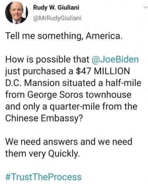Click the "and only a" words

pos(26,107)
